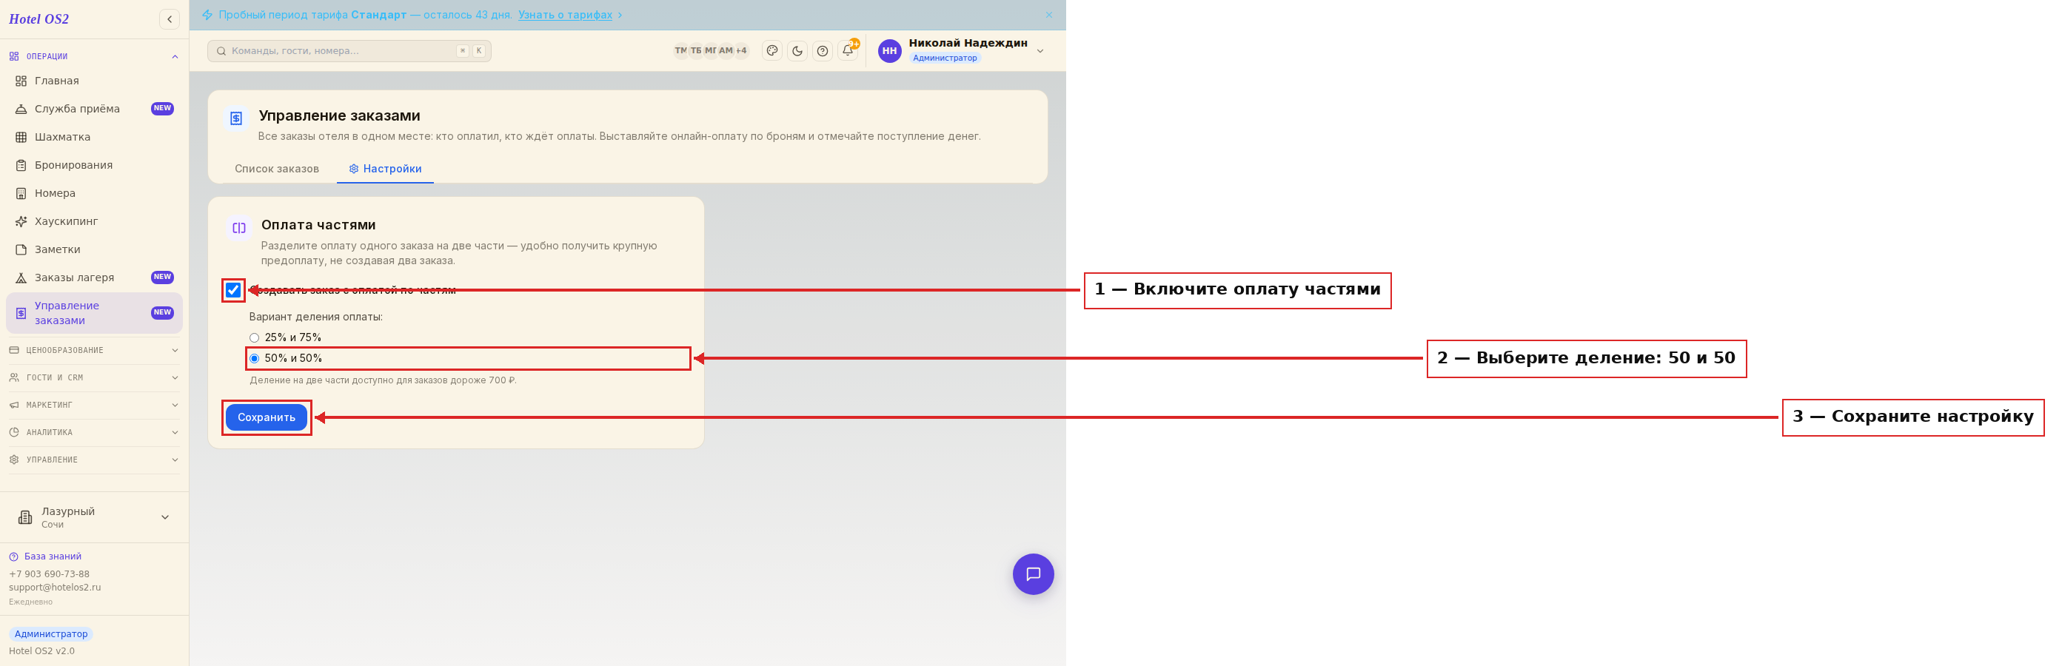Viewport: 2062px width, 666px height.
Task: Close the trial period banner
Action: point(1048,16)
